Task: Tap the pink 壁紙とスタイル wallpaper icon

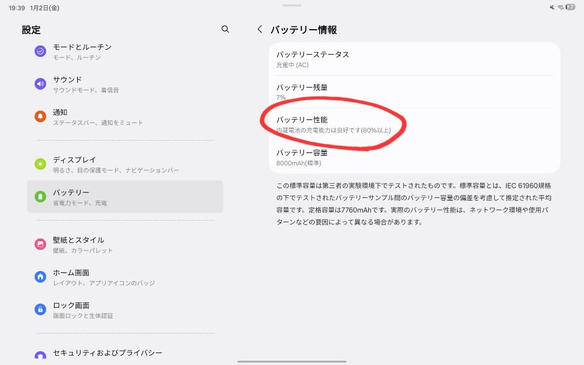Action: (x=39, y=244)
